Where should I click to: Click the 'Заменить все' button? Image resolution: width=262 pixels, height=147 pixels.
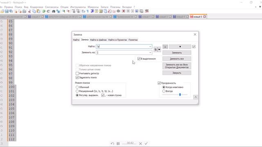177,59
